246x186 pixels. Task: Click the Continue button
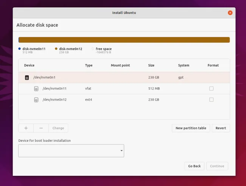tap(217, 166)
